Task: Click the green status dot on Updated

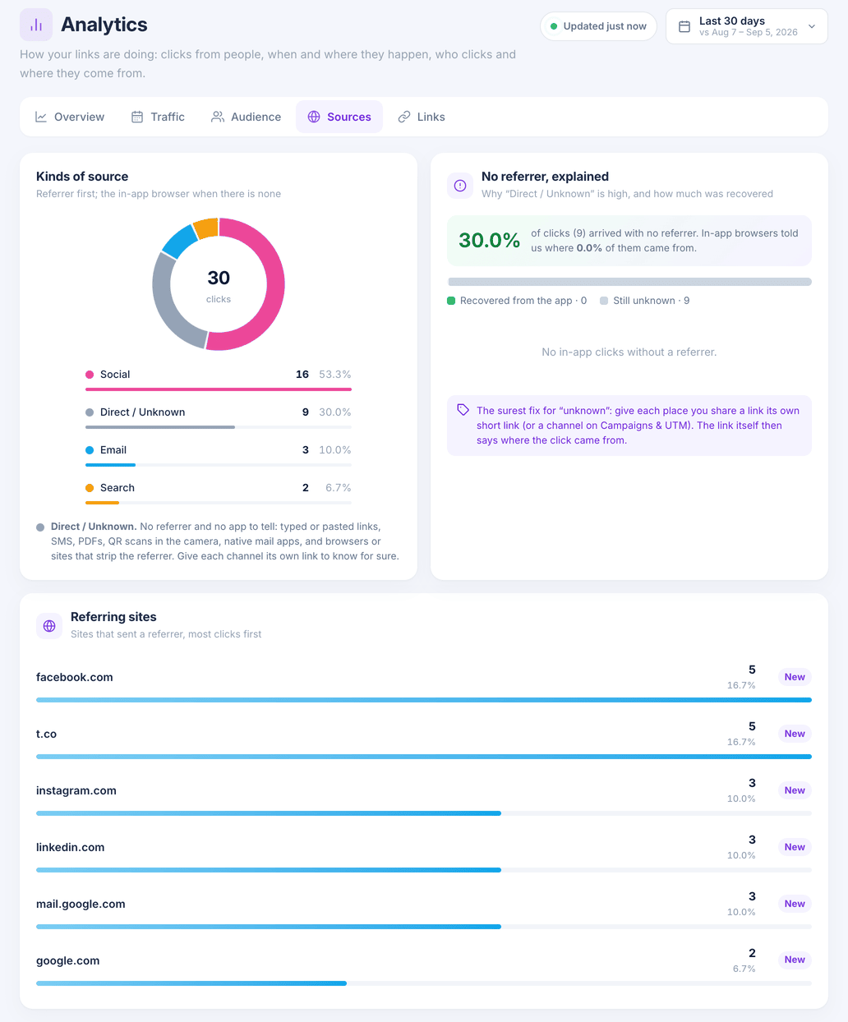Action: (x=554, y=26)
